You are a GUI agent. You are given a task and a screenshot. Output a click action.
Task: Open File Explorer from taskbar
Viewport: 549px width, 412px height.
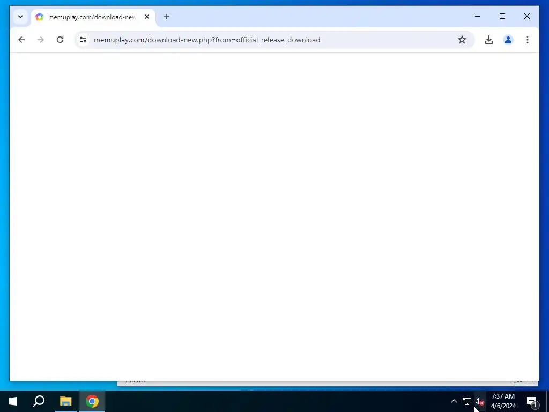coord(65,401)
